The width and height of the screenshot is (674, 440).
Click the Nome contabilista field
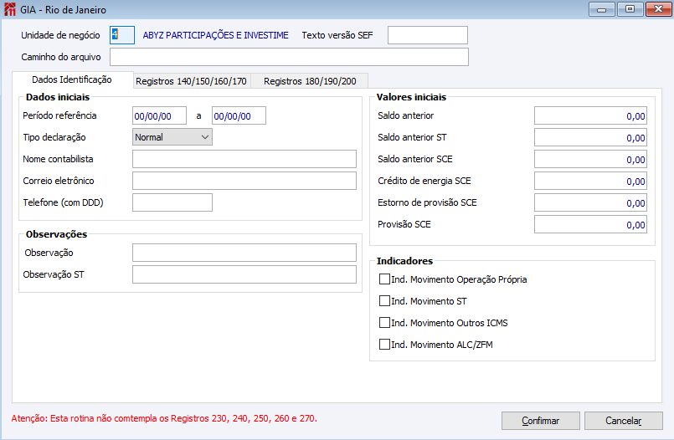[244, 159]
